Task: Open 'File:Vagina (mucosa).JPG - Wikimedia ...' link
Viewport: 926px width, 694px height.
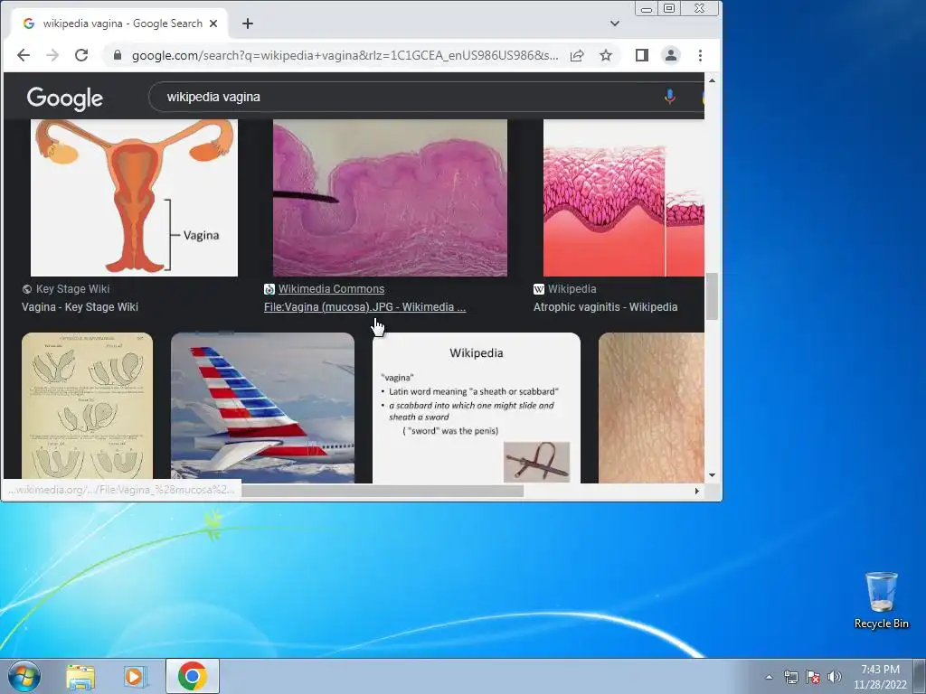Action: point(365,307)
